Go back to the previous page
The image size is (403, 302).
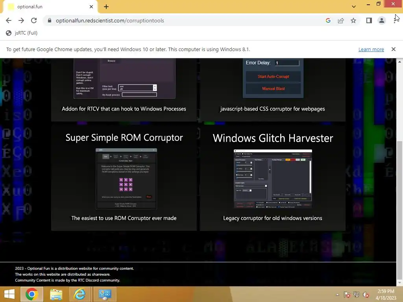coord(9,20)
